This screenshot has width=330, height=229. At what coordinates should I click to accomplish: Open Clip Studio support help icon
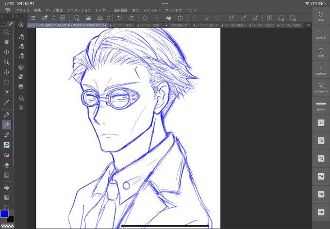point(269,18)
